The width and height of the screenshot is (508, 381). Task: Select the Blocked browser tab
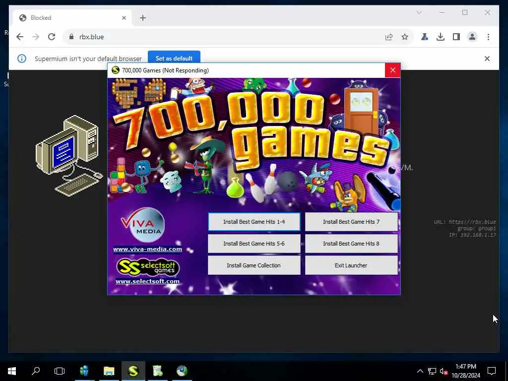coord(72,18)
